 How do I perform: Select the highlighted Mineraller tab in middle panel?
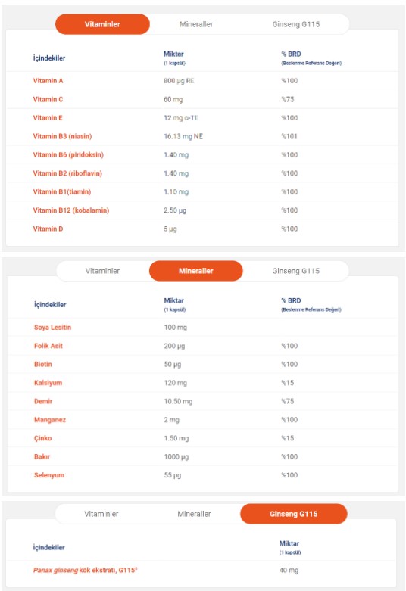pyautogui.click(x=196, y=271)
